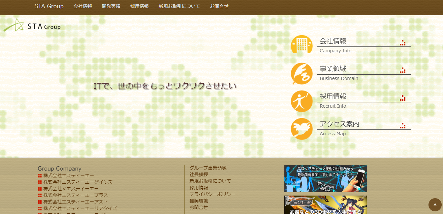Click the orange jumping person icon for 採用情報
Viewport: 443px width, 214px height.
(301, 101)
